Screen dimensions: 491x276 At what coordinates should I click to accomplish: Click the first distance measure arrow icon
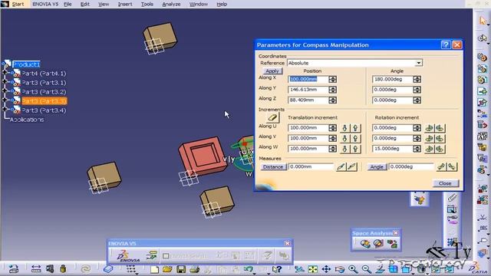[x=341, y=167]
